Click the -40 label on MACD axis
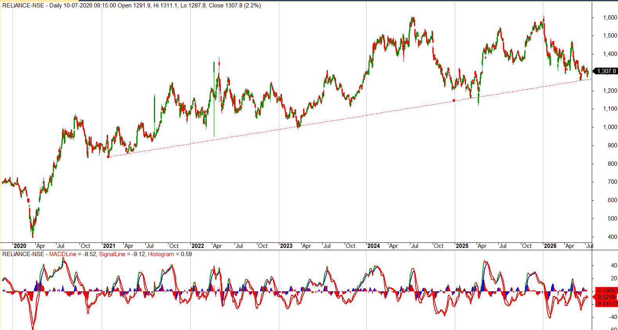The width and height of the screenshot is (618, 330). coord(613,317)
